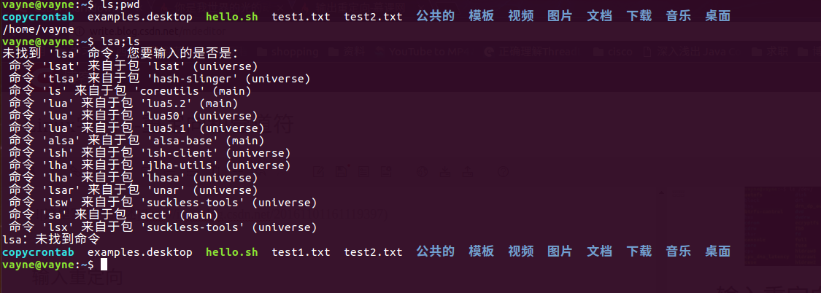Click 下载 directory in the first ls output
The height and width of the screenshot is (293, 821).
(639, 16)
